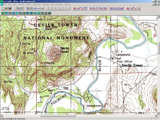Click status text "Drag a rectangle over zoom area"

[x=12, y=119]
